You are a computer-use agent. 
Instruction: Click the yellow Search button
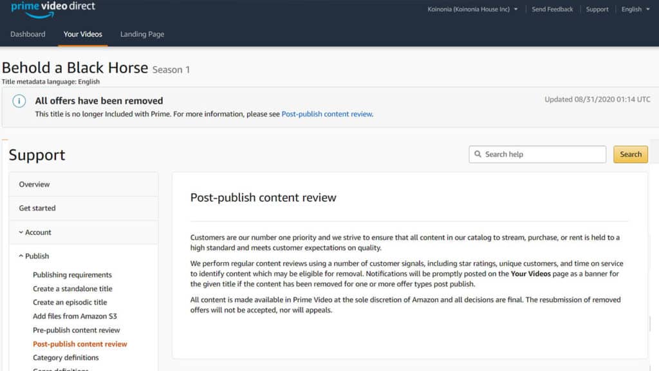631,155
